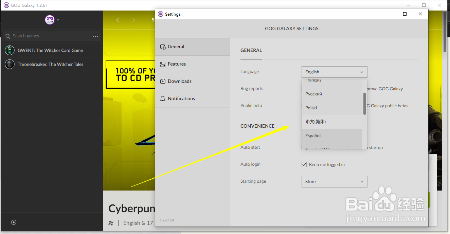This screenshot has width=450, height=234.
Task: Choose Français from language list
Action: coord(332,83)
